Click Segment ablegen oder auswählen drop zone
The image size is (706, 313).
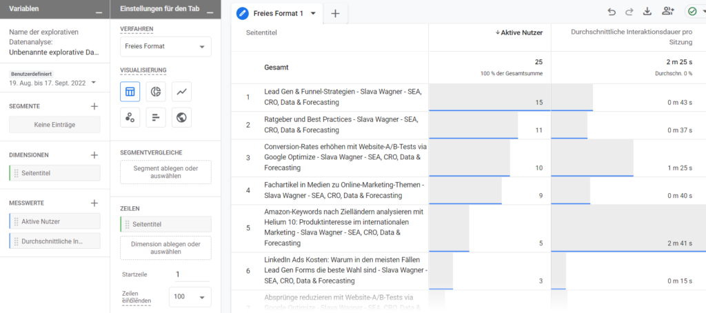[165, 172]
